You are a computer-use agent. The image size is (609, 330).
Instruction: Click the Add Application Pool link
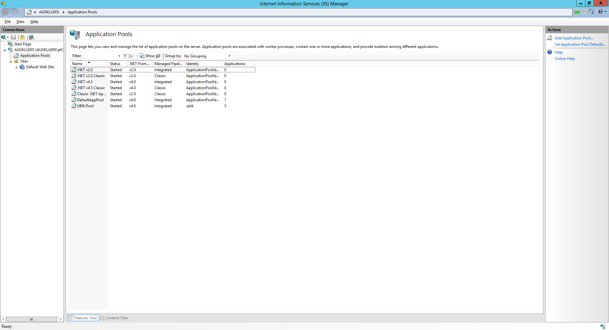(574, 38)
